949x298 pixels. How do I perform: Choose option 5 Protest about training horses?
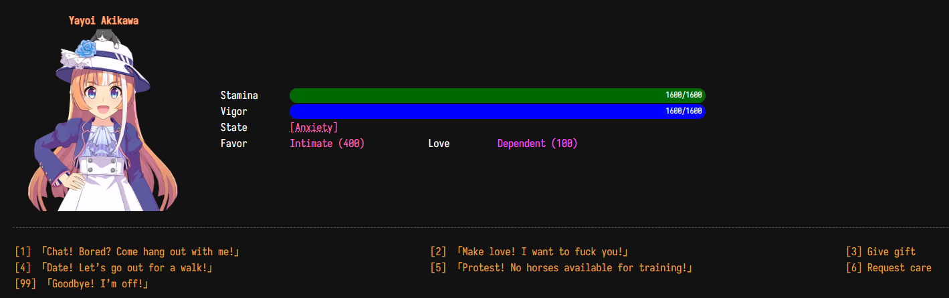click(x=562, y=268)
